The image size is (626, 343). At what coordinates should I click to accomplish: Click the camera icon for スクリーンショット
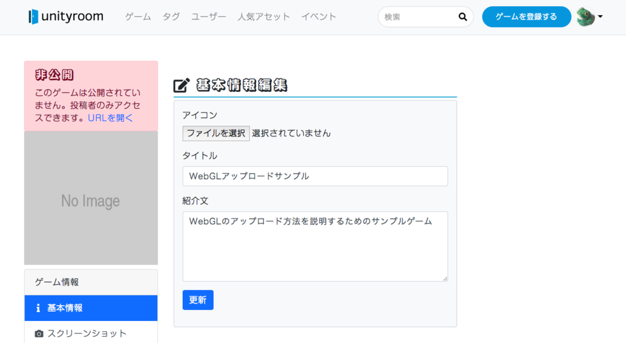39,333
